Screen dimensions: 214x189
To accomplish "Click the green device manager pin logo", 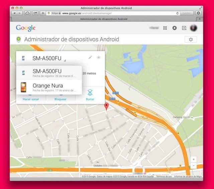I will point(19,40).
